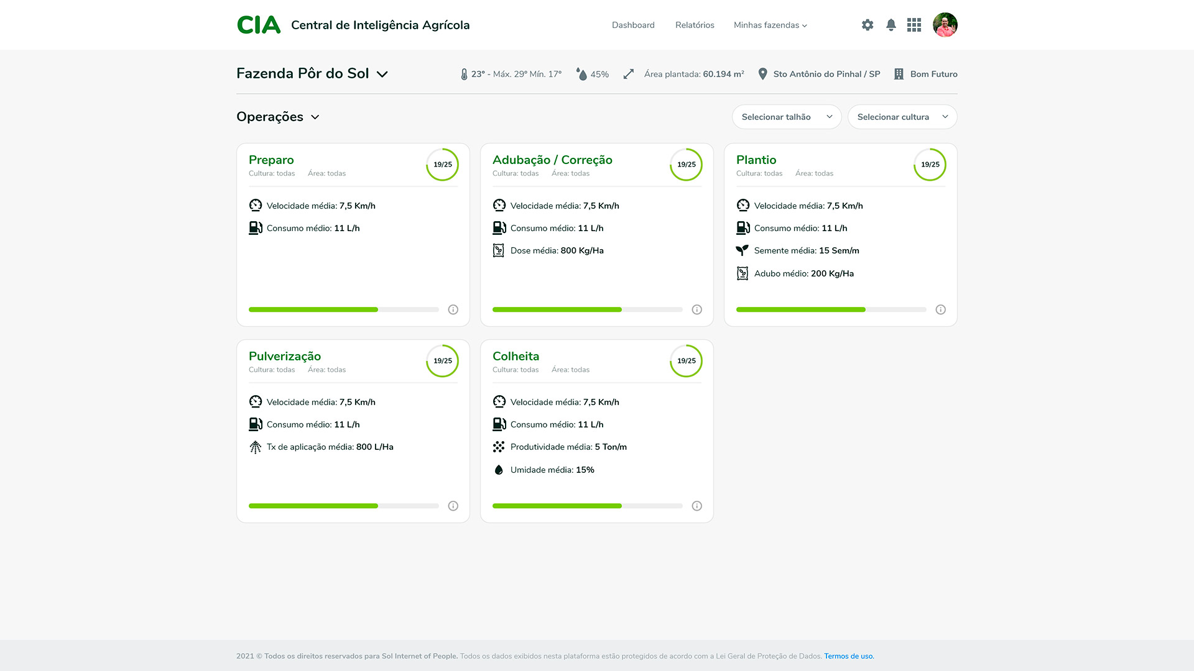
Task: Click the info icon on the Preparo card
Action: coord(453,309)
